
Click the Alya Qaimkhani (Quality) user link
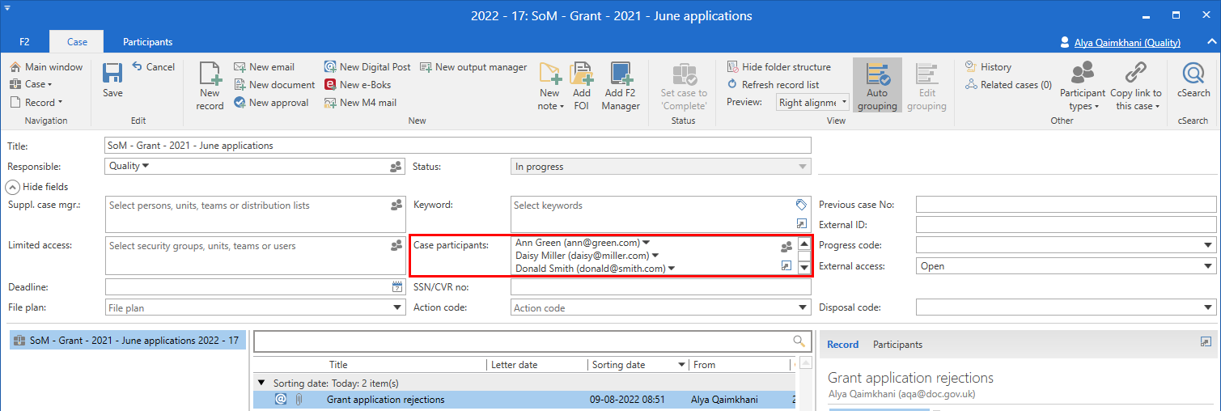click(x=1126, y=43)
